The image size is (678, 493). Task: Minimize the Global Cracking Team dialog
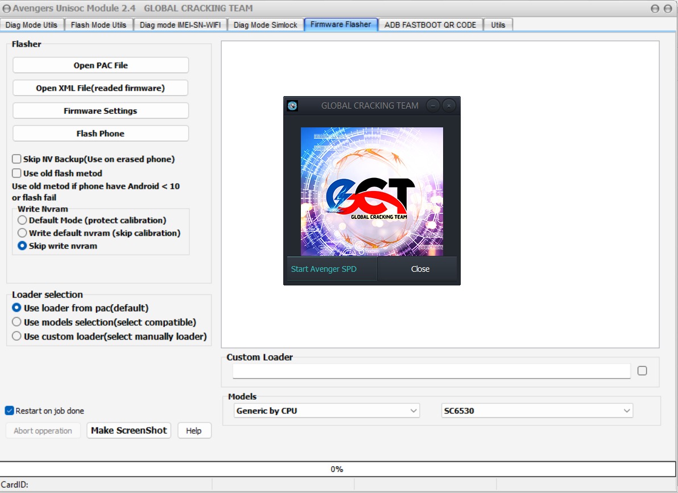(433, 106)
